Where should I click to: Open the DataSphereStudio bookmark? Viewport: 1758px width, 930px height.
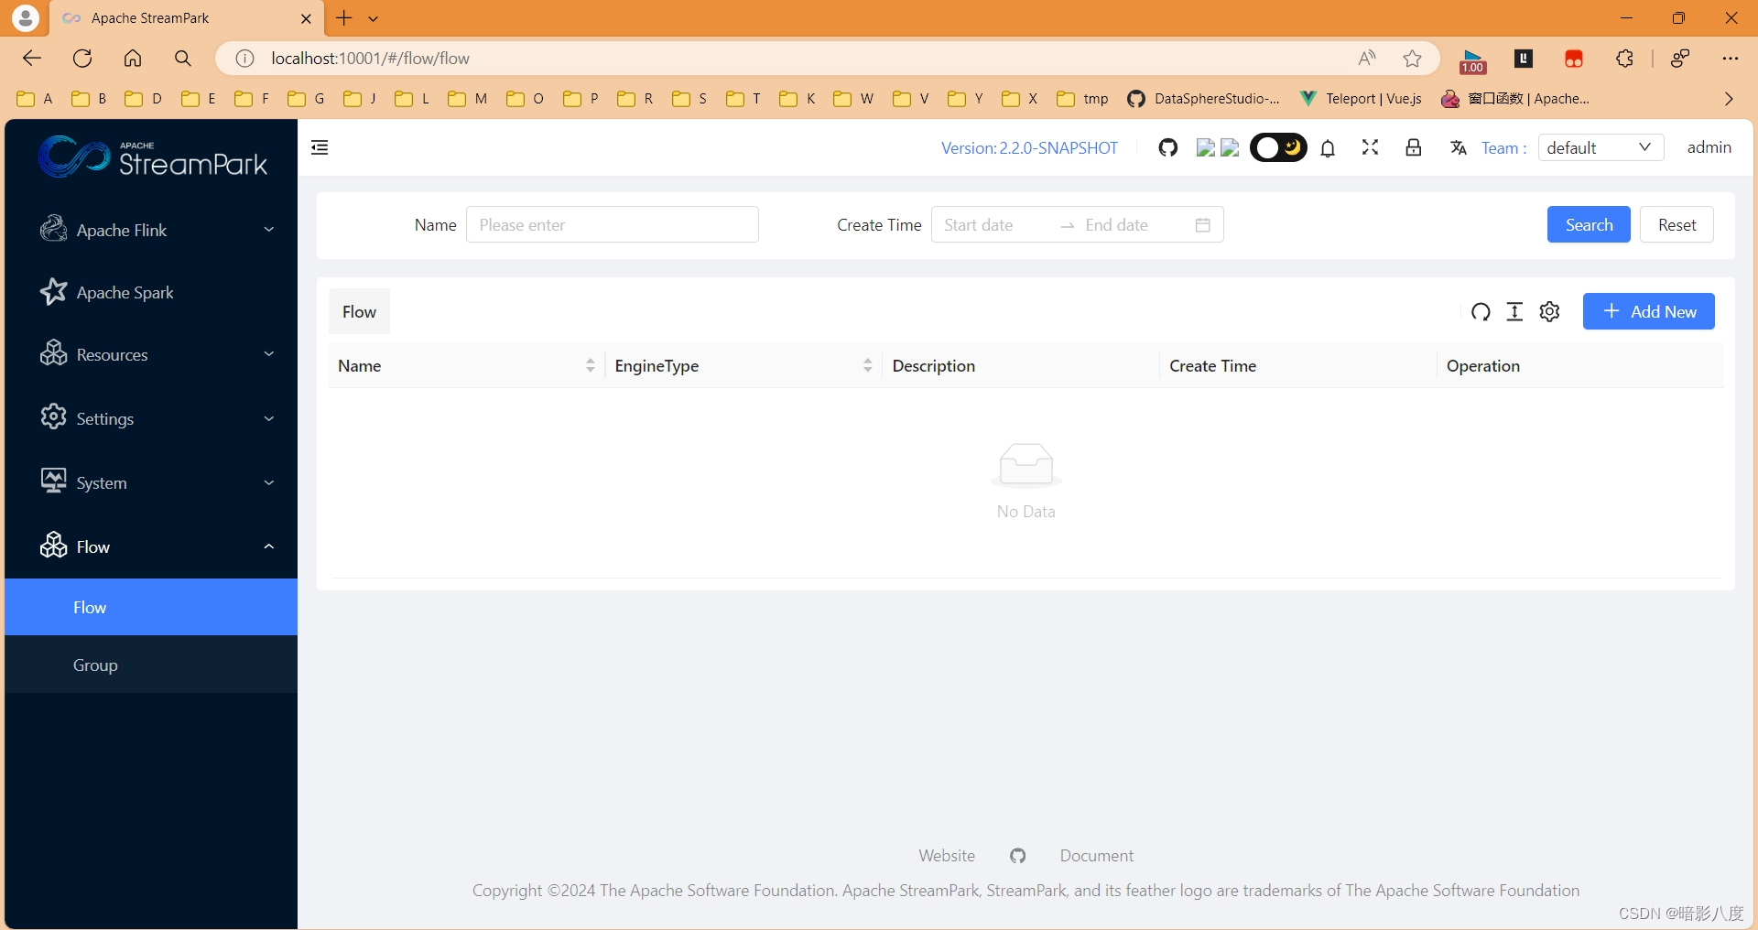click(1204, 99)
